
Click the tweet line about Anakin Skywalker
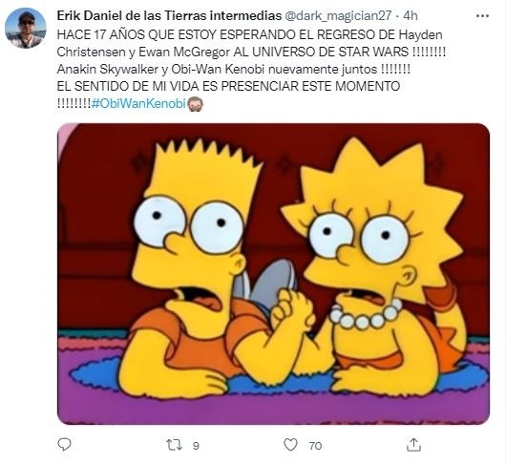coord(234,69)
